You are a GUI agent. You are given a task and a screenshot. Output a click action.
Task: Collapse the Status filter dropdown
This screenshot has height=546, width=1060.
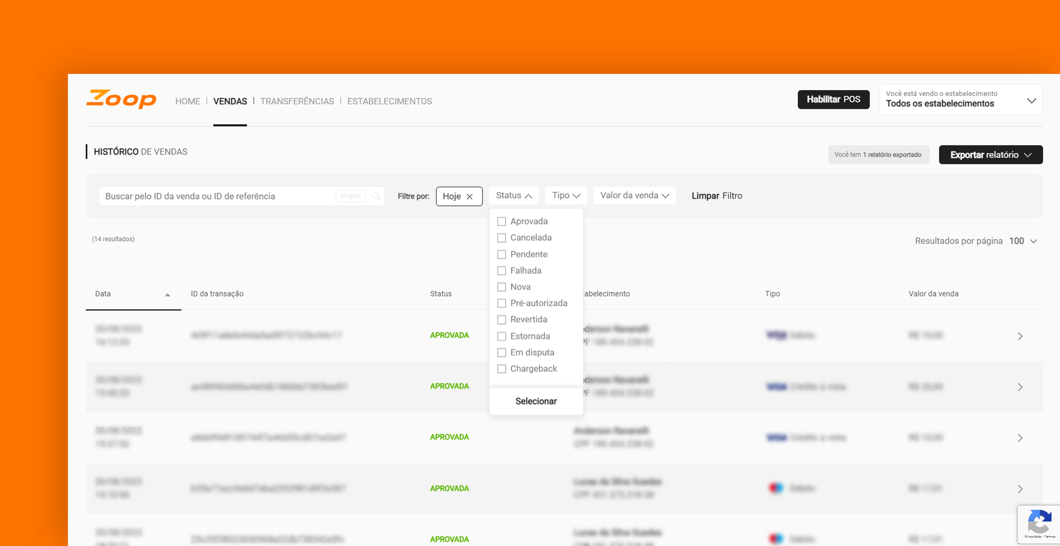coord(513,195)
